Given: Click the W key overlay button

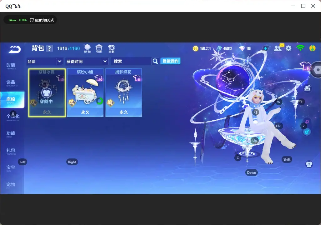Looking at the screenshot, I should (279, 102).
